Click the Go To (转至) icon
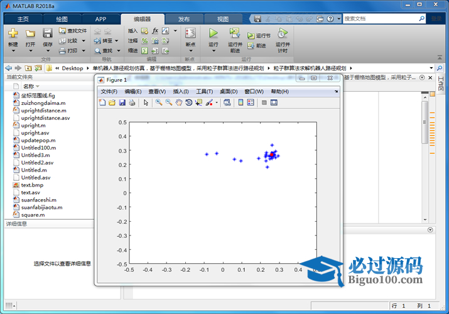Viewport: 449px width, 314px height. [97, 41]
